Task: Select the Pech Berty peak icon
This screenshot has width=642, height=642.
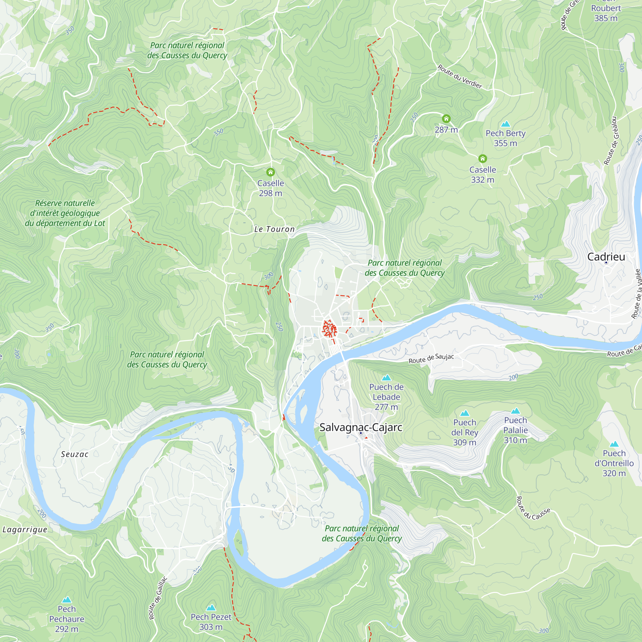Action: click(506, 124)
